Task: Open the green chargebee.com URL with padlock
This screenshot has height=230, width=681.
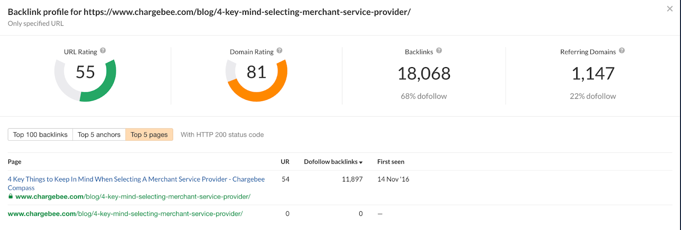Action: (133, 196)
